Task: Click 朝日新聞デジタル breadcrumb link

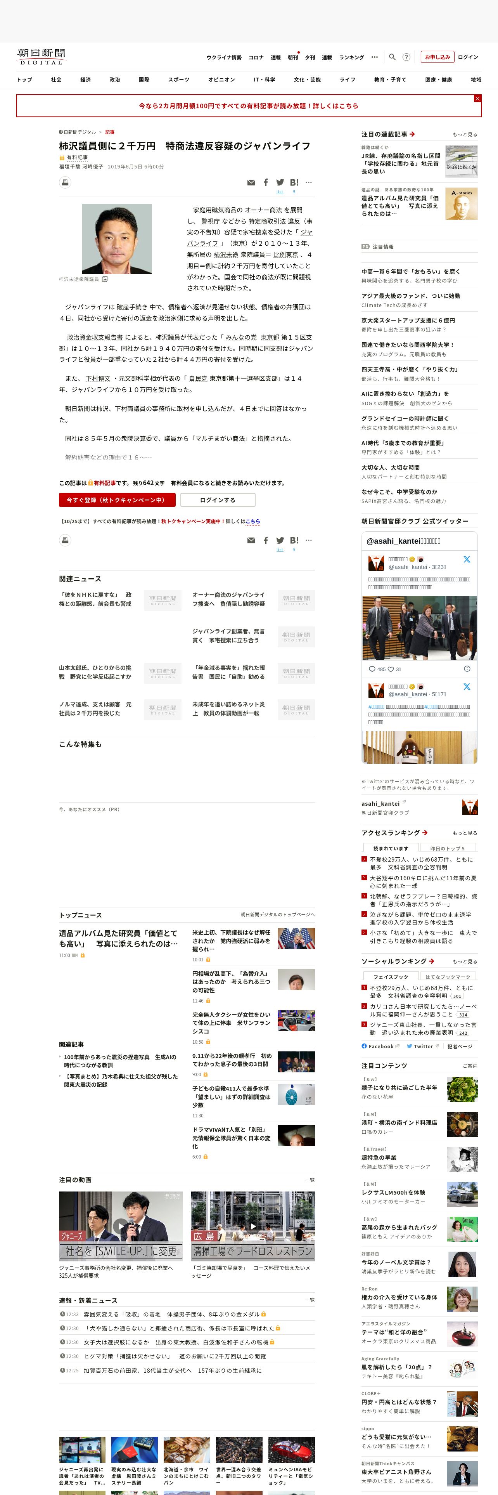Action: [78, 132]
